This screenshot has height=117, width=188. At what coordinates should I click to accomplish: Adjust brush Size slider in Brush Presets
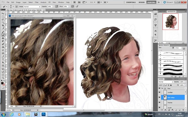tap(161, 50)
